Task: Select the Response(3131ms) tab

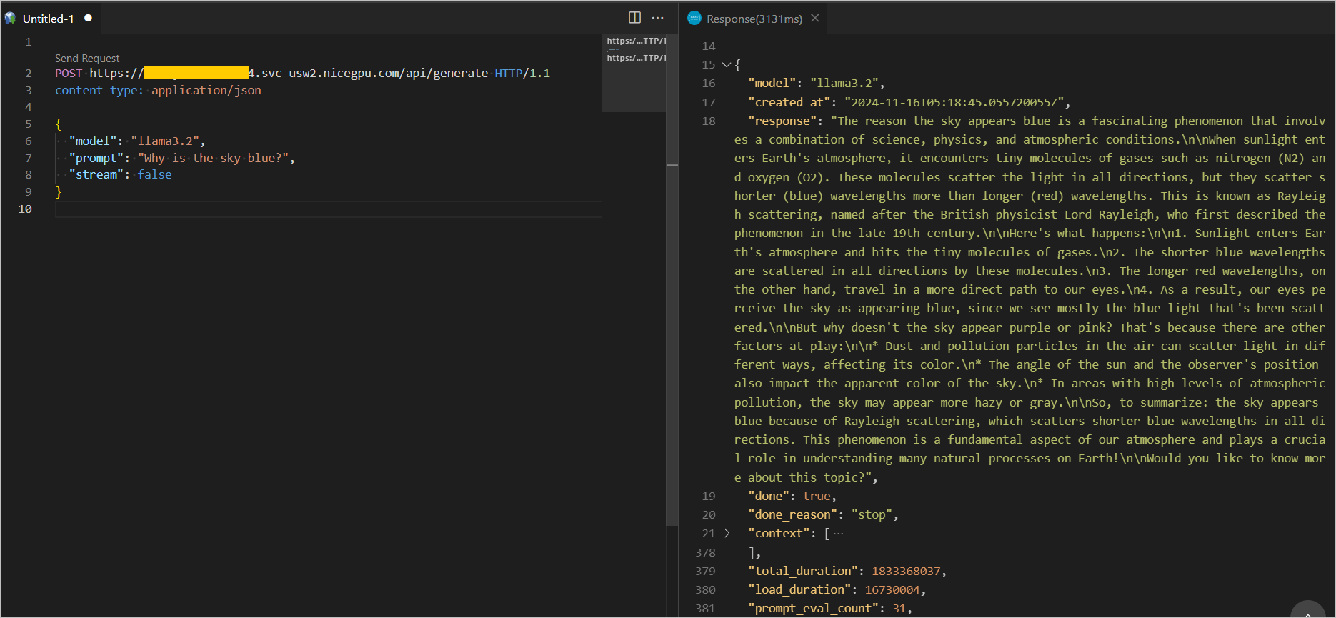Action: [754, 19]
